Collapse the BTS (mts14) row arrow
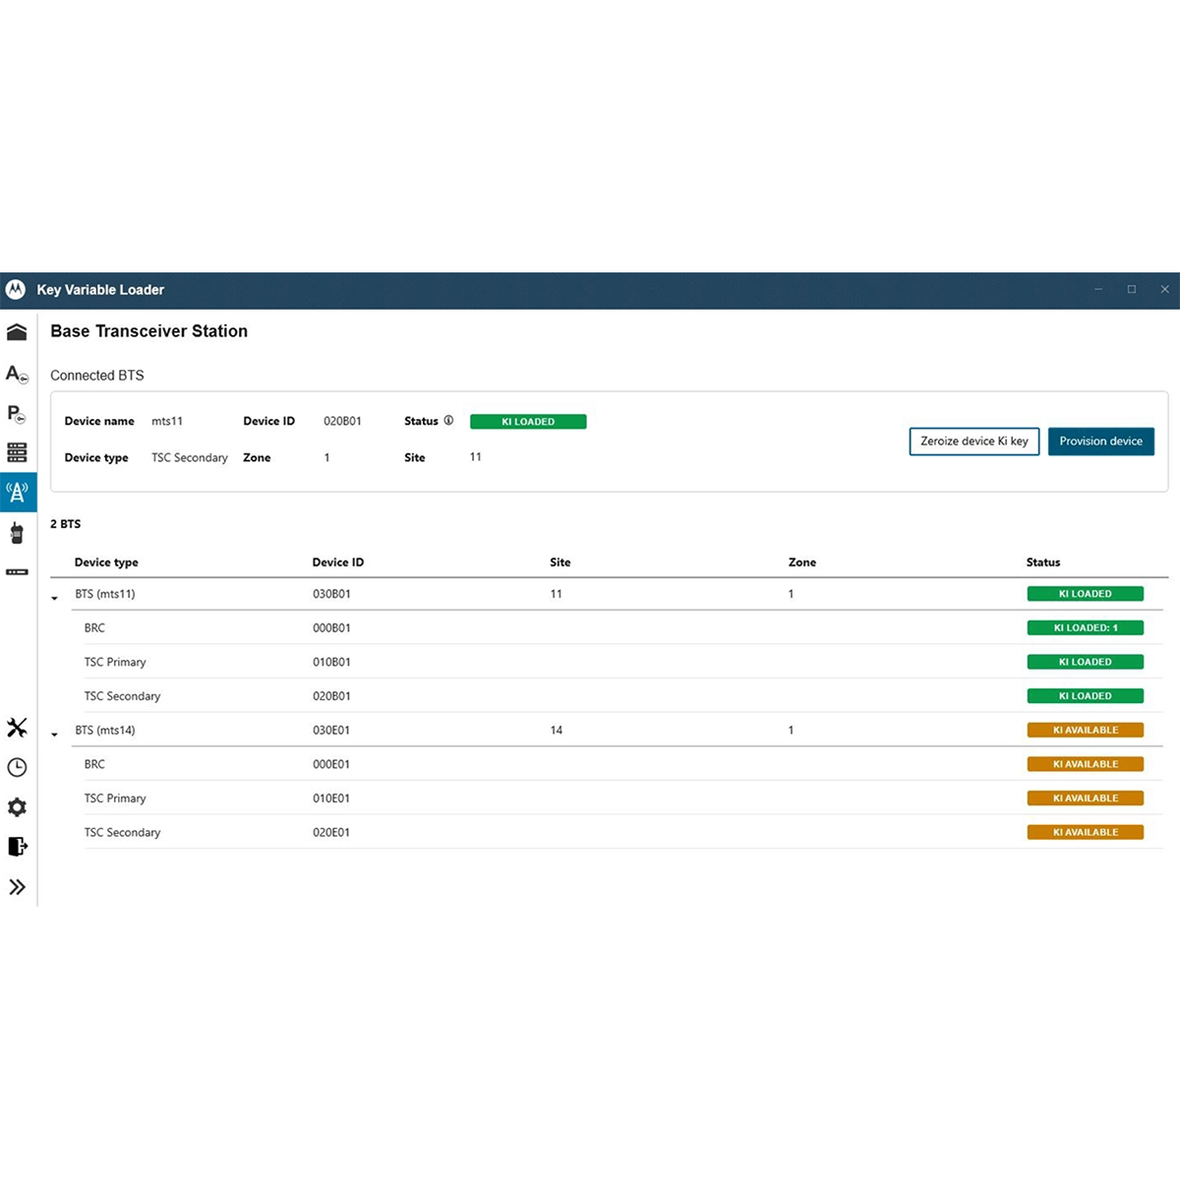The height and width of the screenshot is (1180, 1180). 55,735
